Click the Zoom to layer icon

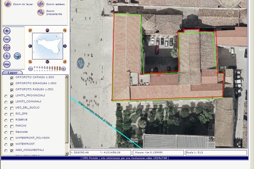[x=7, y=4]
